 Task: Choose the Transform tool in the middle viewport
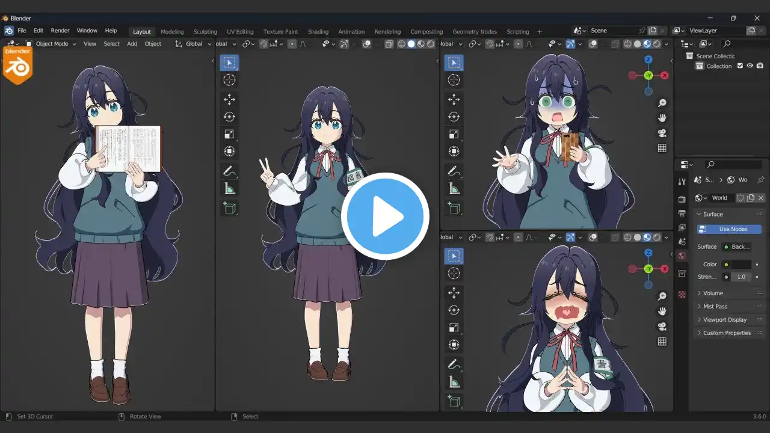click(x=229, y=152)
